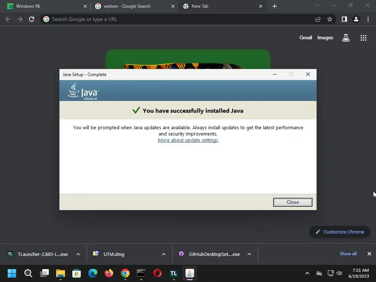Open Microsoft Store from taskbar

(76, 273)
